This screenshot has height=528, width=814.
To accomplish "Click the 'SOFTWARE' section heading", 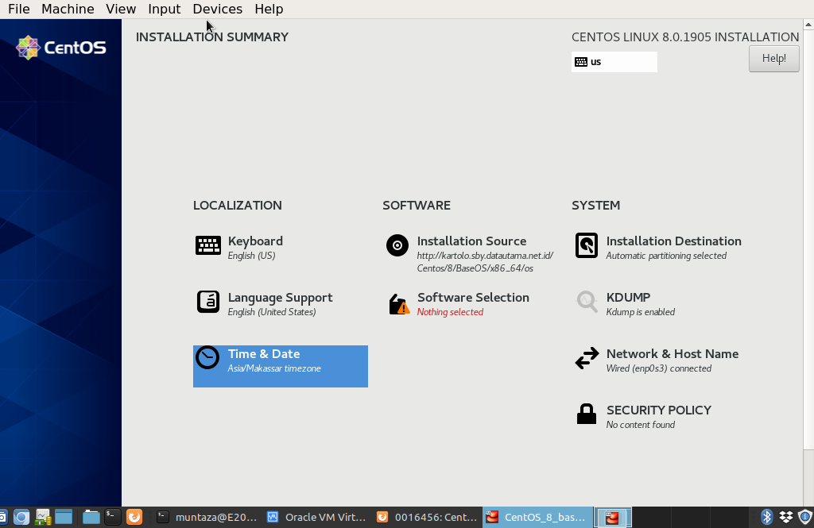I will (417, 206).
